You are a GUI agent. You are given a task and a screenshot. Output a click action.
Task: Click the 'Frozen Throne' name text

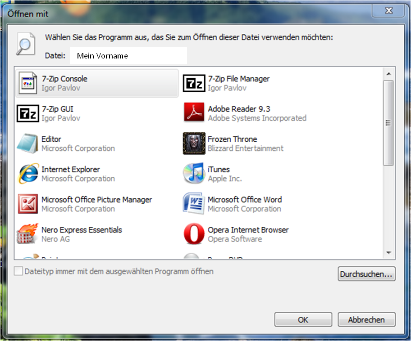(233, 139)
